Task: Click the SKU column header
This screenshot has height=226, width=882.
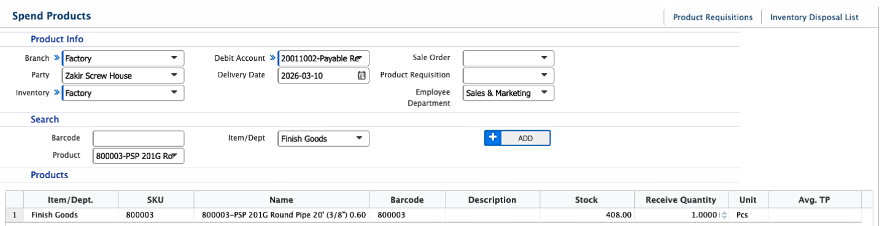Action: [x=156, y=200]
